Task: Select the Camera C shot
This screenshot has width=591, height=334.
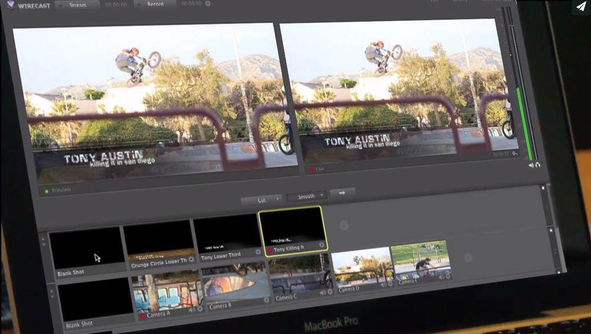Action: [301, 278]
